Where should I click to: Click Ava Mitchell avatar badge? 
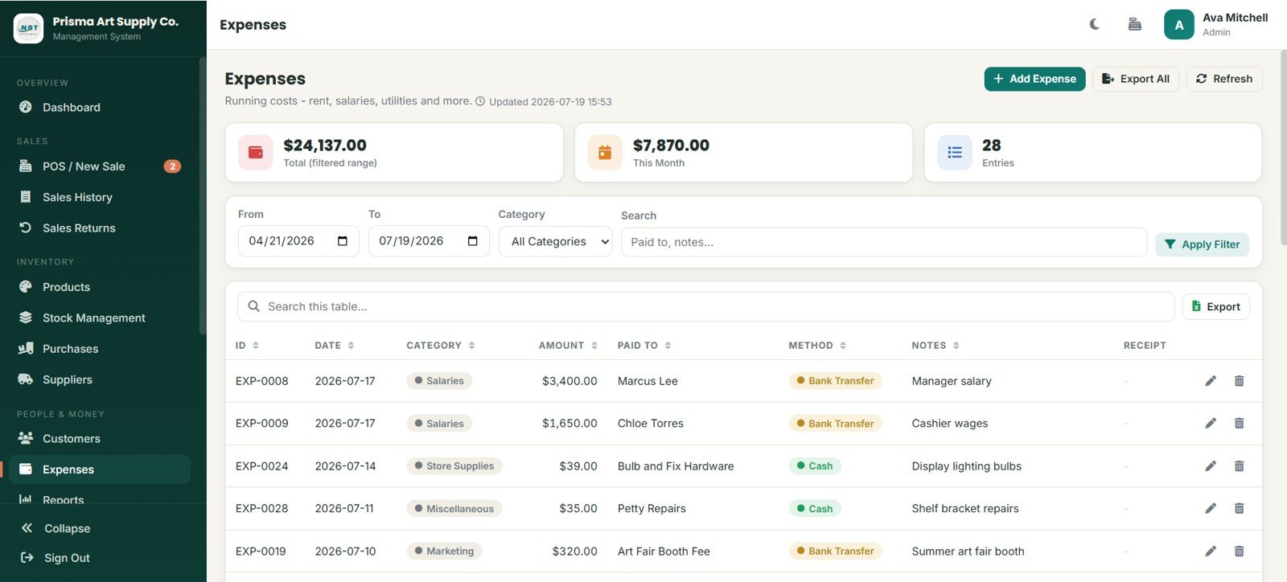pyautogui.click(x=1178, y=25)
